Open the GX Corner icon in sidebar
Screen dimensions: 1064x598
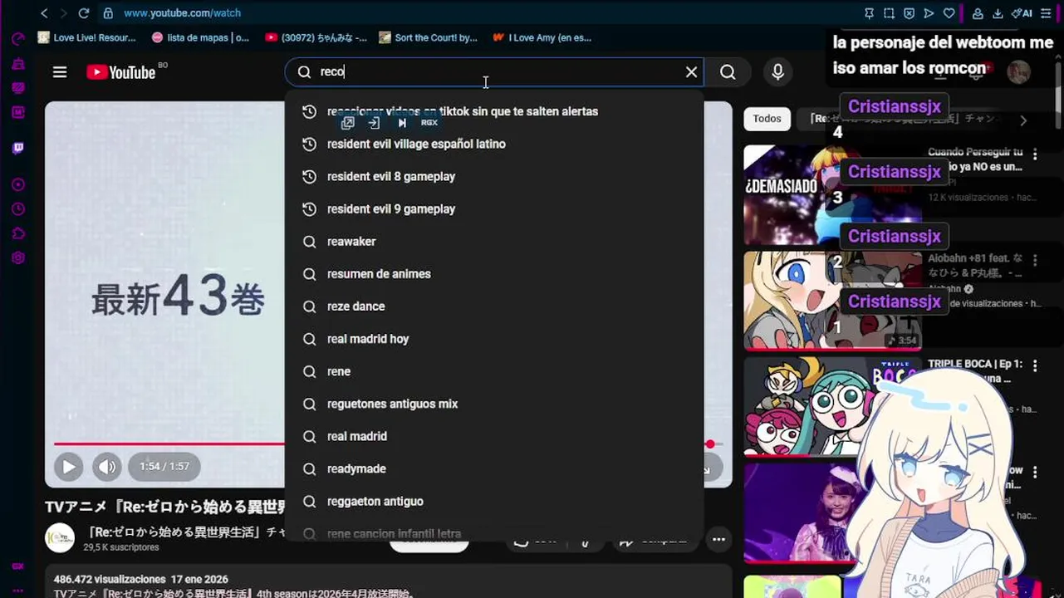(x=18, y=567)
